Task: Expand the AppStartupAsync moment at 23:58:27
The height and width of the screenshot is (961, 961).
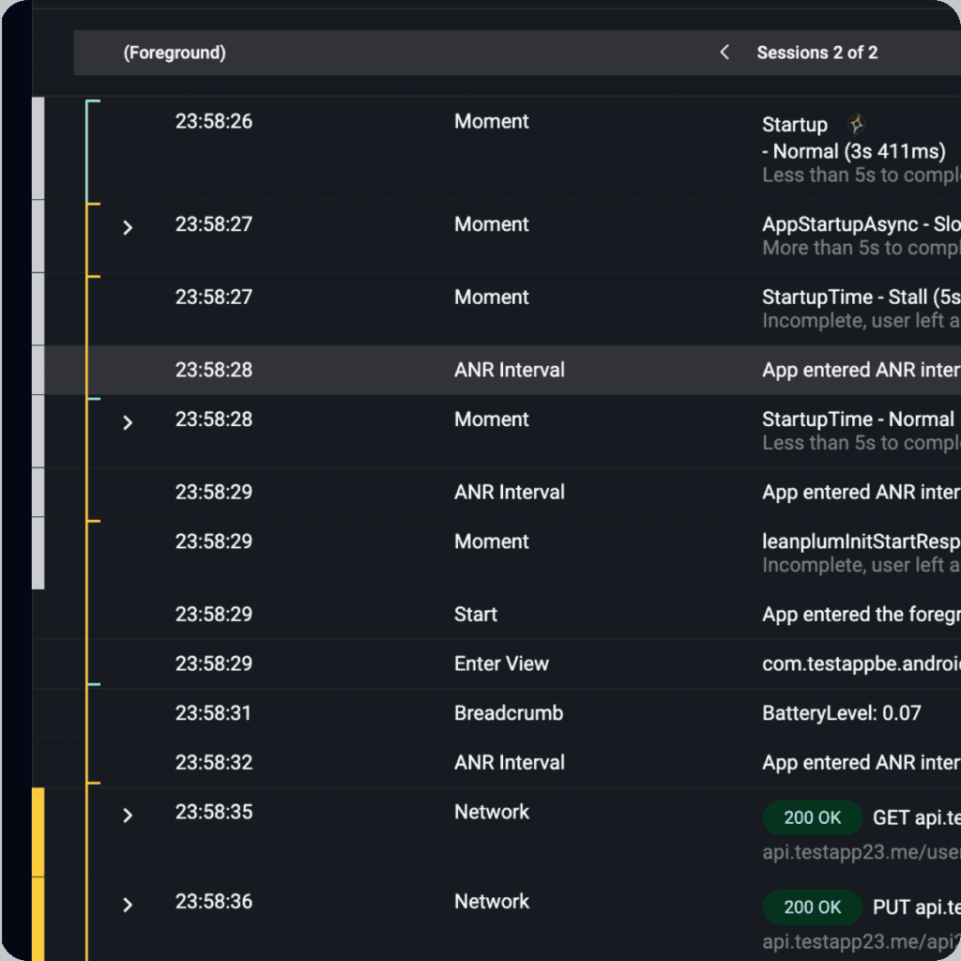Action: click(129, 227)
